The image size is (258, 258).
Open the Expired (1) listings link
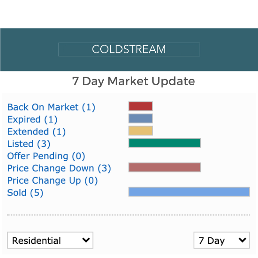(32, 119)
